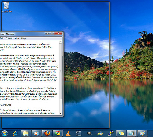Click the 'Desktop_Window_Manager) (DWM)' URL line
The width and height of the screenshot is (153, 137).
29,67
